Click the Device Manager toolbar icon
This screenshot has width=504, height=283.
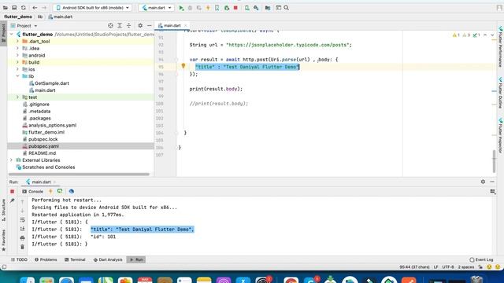point(246,8)
